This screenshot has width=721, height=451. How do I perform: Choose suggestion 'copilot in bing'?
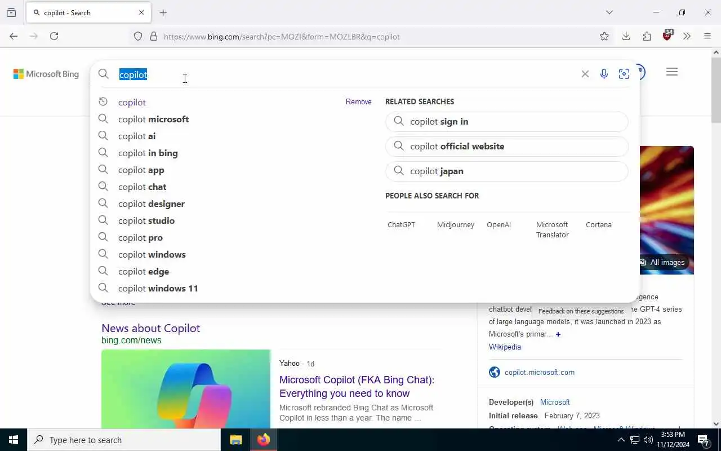point(148,153)
